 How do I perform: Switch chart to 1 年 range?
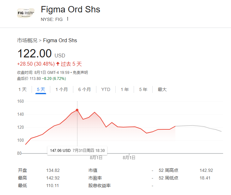coord(125,89)
